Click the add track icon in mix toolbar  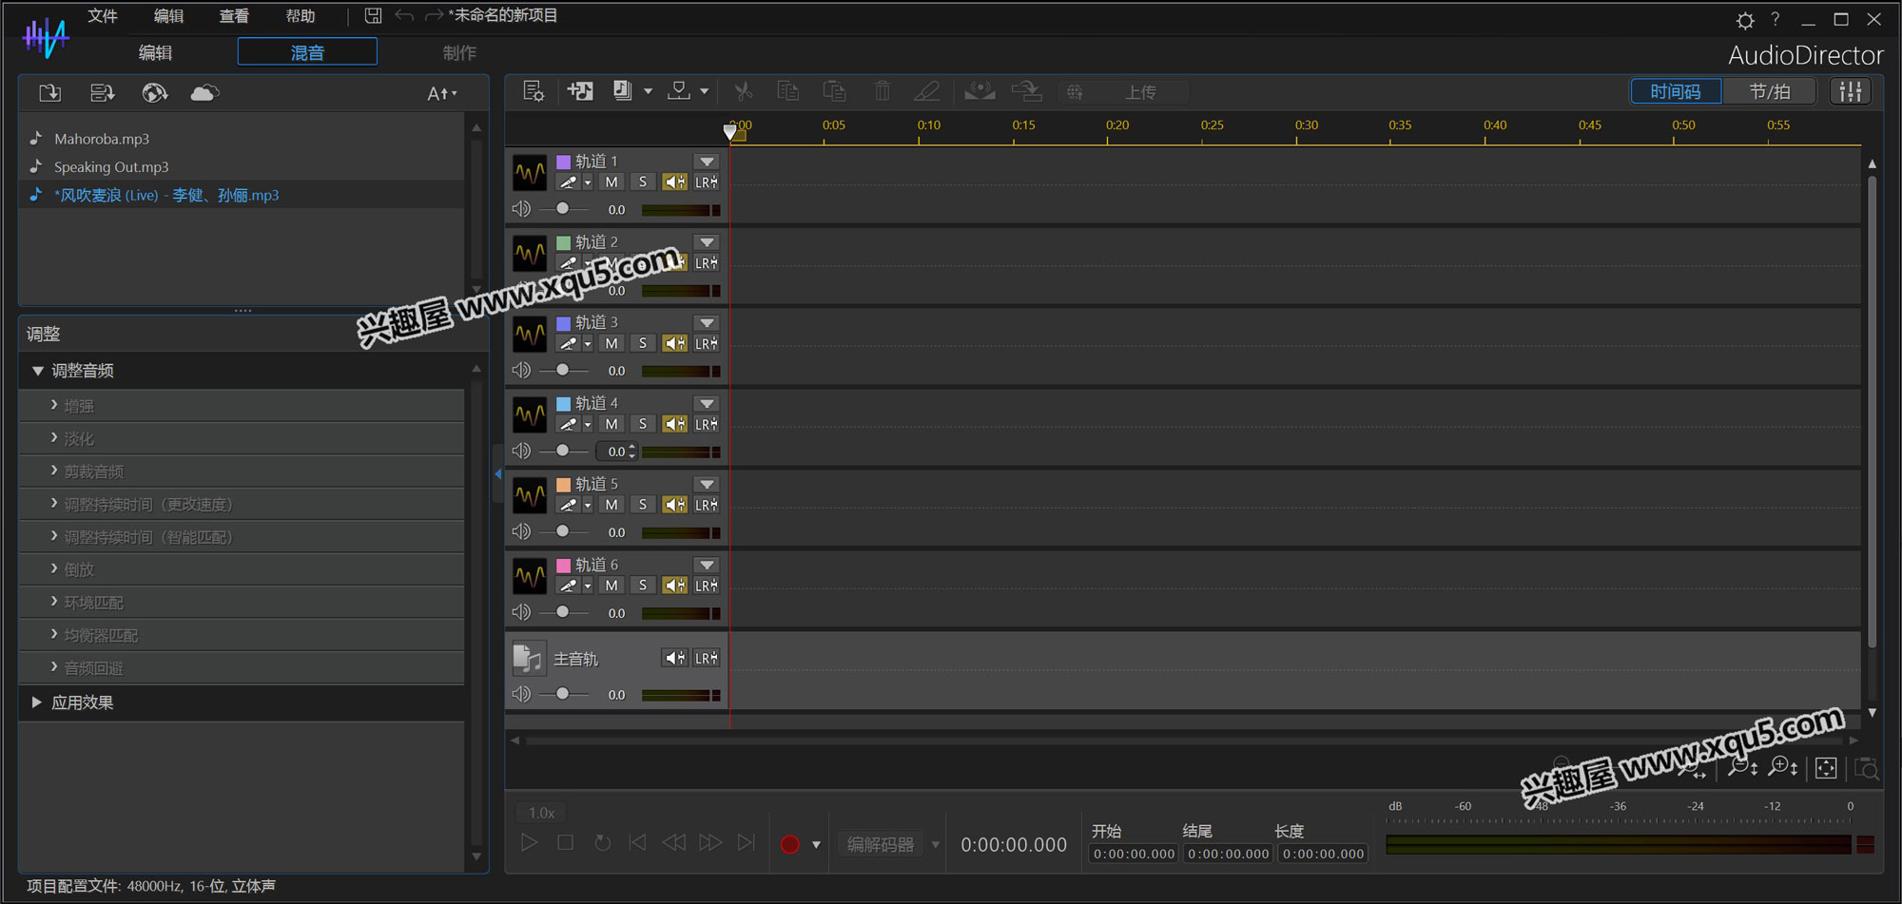(x=580, y=91)
